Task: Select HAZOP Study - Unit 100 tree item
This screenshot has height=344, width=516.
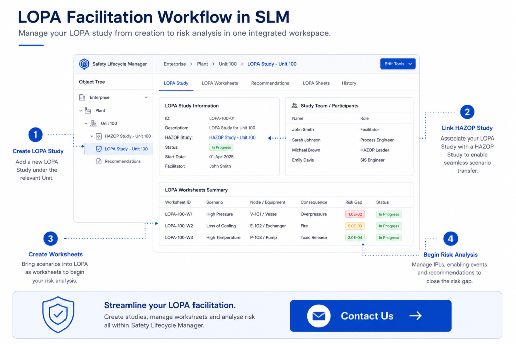Action: tap(127, 136)
